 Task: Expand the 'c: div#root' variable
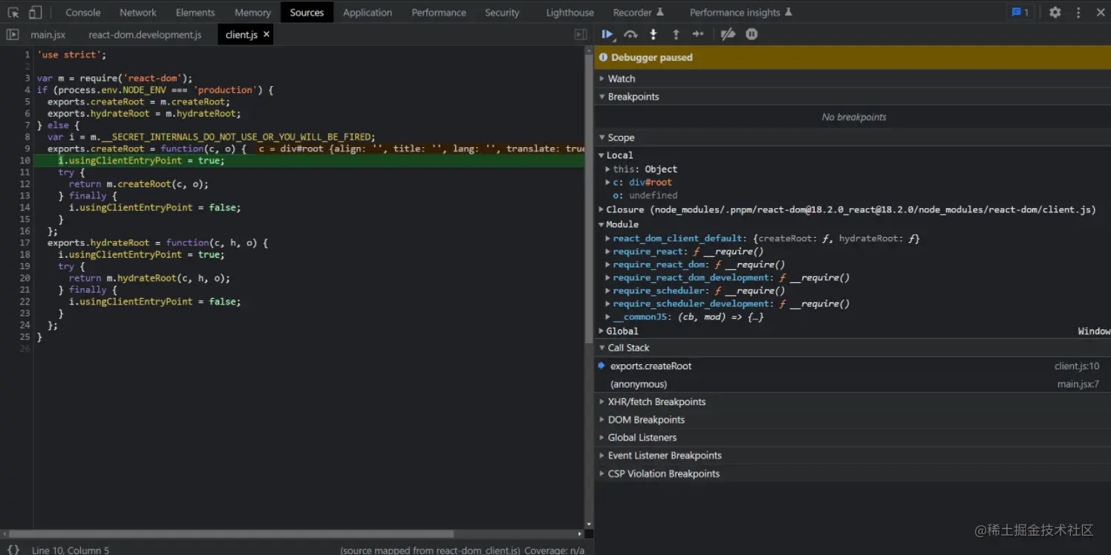pyautogui.click(x=639, y=182)
